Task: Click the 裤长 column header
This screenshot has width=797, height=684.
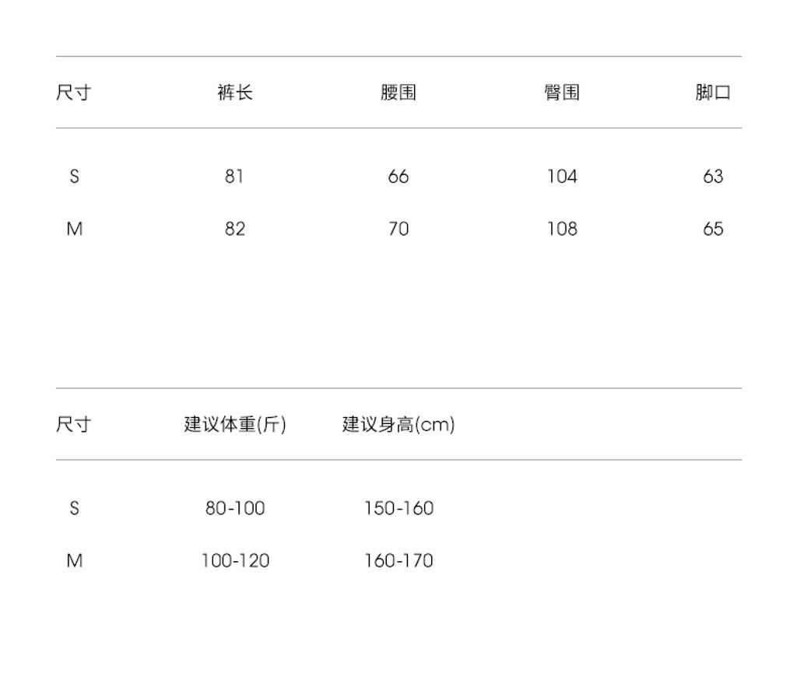Action: (x=235, y=93)
